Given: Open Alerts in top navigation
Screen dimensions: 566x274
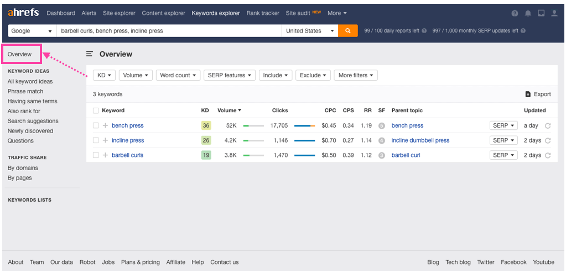Looking at the screenshot, I should pos(89,13).
